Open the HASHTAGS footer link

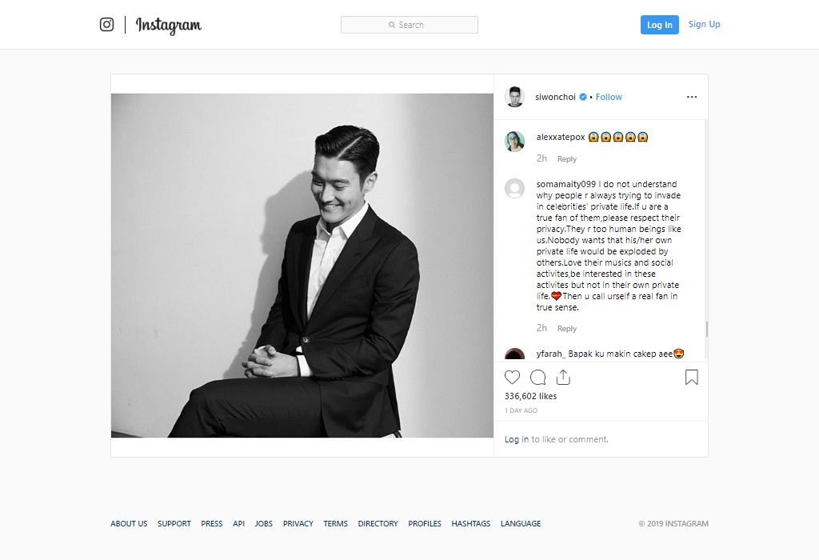470,523
